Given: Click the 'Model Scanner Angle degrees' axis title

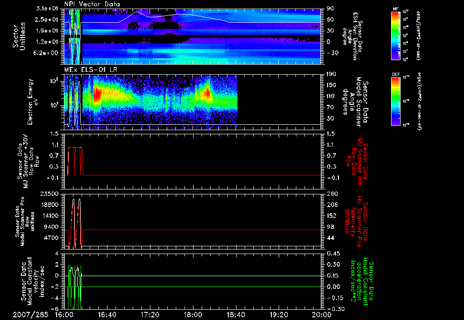Looking at the screenshot, I should [355, 102].
